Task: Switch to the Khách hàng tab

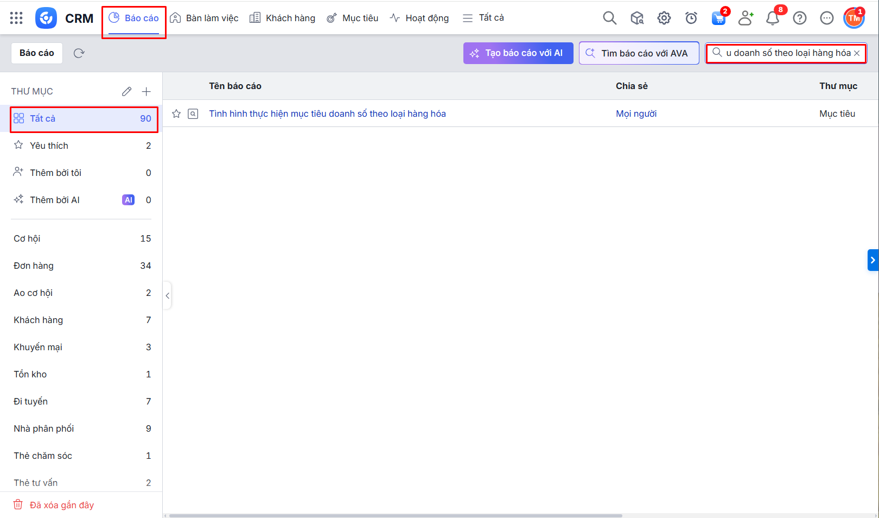Action: tap(282, 18)
